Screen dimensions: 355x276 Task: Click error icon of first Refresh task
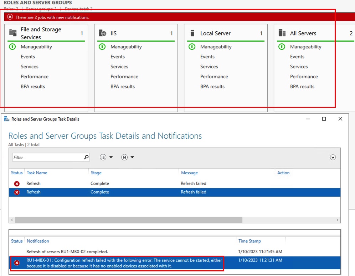tap(17, 184)
